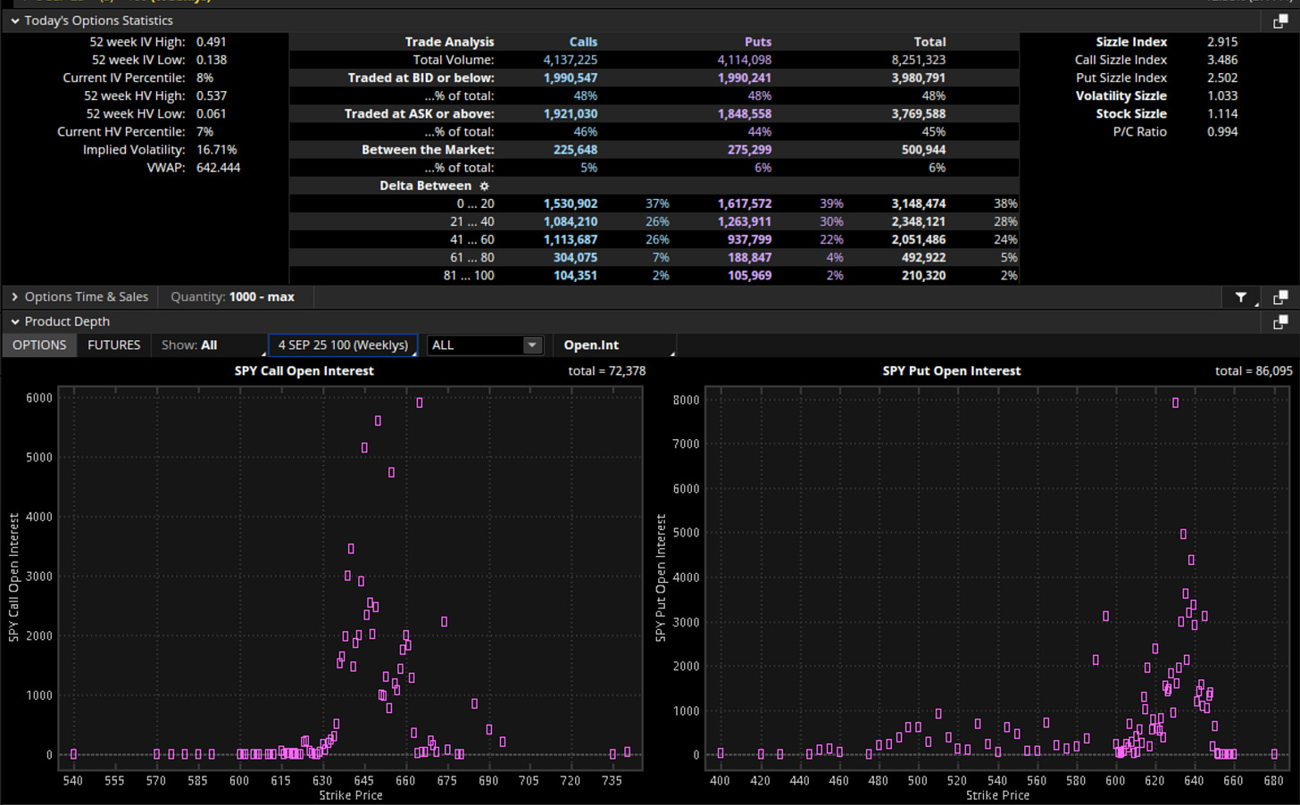Open the Open.Int metric selector

614,345
